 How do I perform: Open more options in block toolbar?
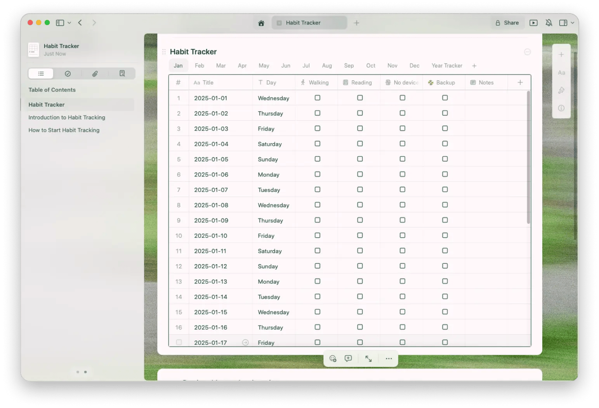[x=389, y=359]
